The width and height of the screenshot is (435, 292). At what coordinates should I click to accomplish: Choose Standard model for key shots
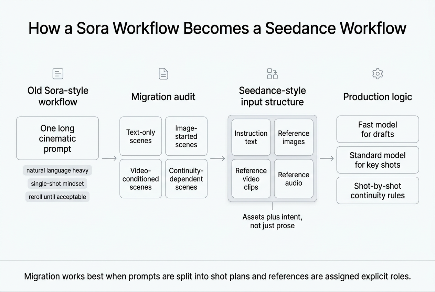[x=378, y=160]
